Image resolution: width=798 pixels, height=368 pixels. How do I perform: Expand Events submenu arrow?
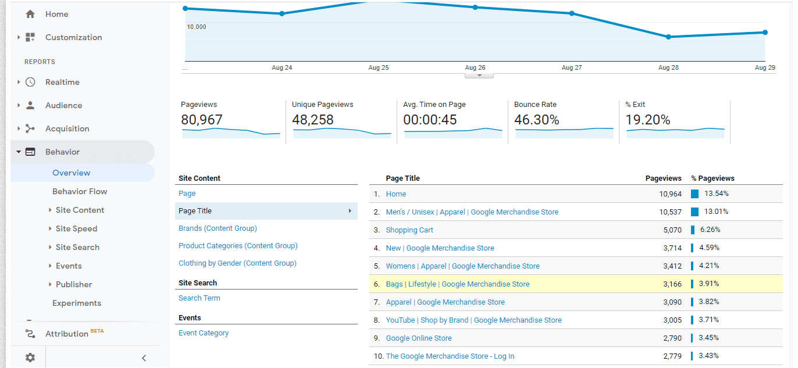click(50, 266)
